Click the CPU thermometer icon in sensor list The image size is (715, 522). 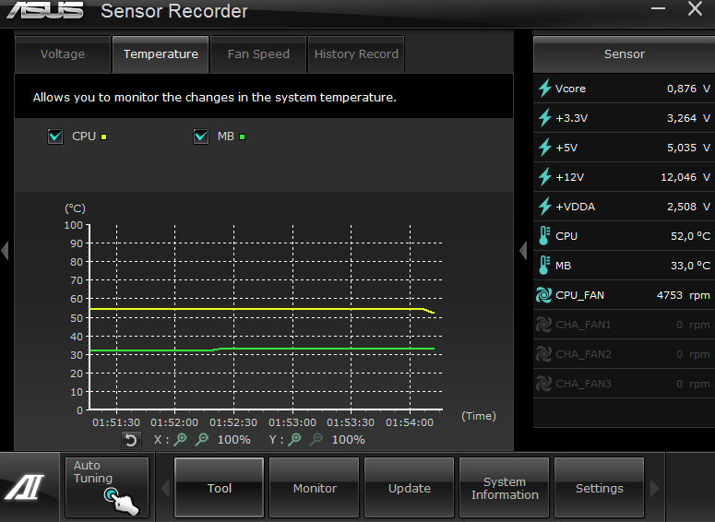pos(544,236)
